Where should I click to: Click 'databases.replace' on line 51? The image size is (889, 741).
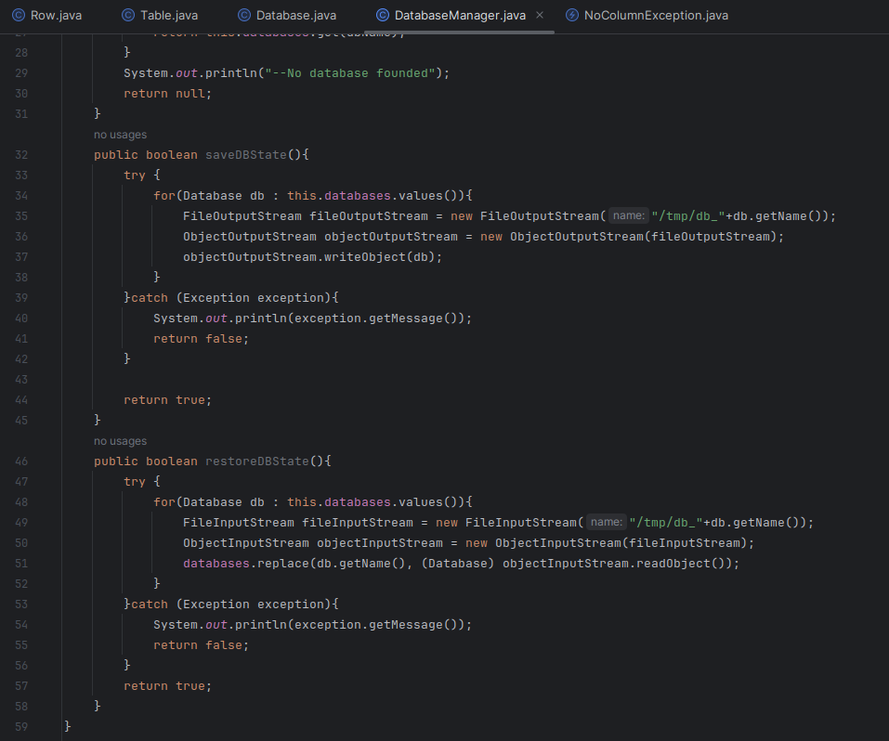246,563
